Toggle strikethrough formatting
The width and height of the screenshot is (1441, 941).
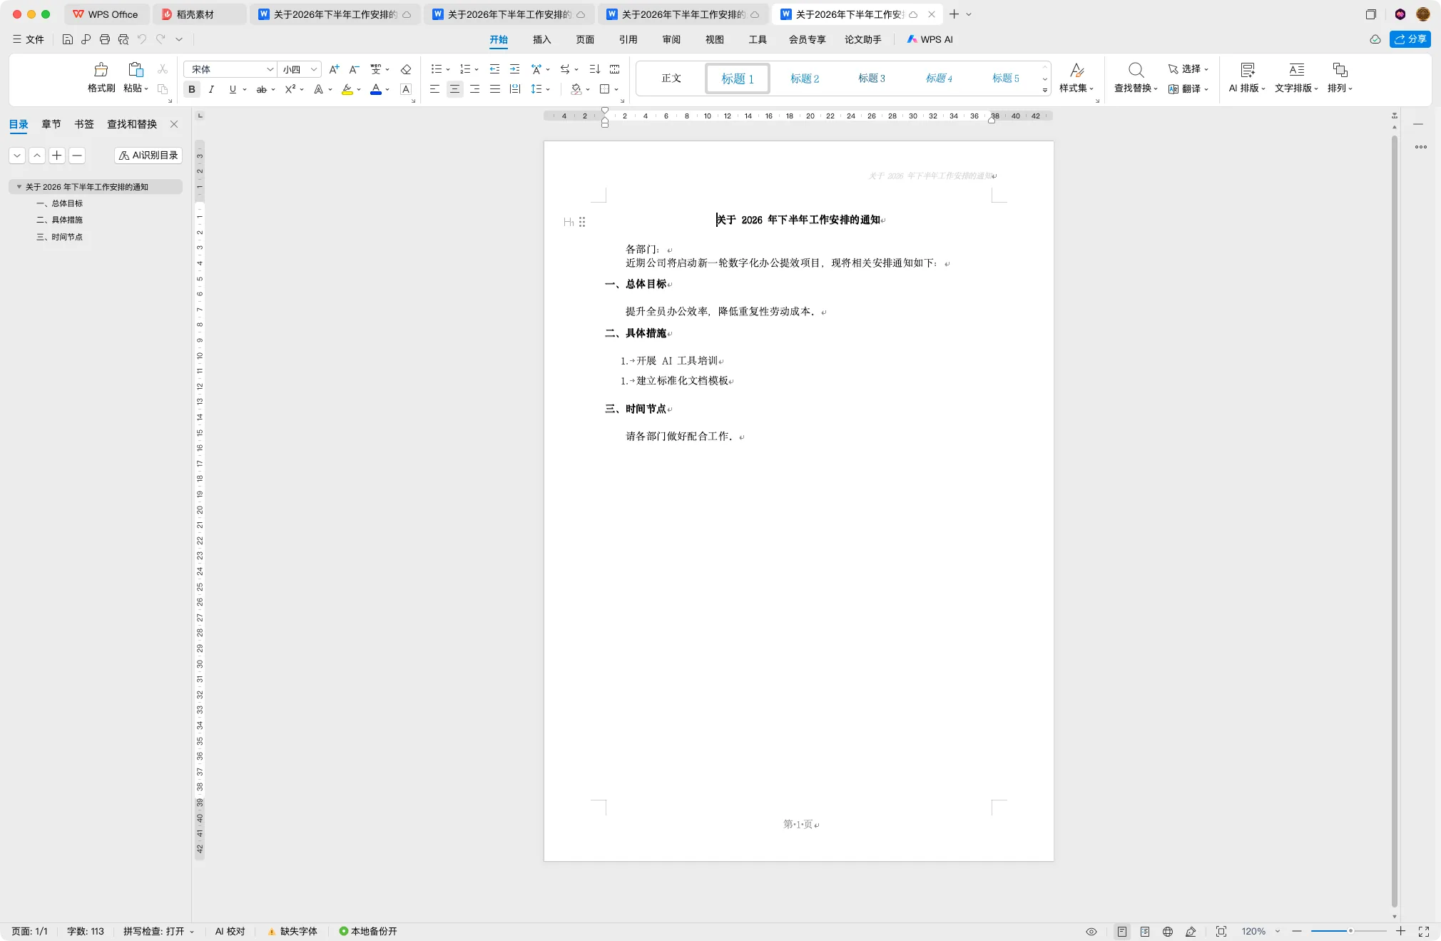point(261,89)
